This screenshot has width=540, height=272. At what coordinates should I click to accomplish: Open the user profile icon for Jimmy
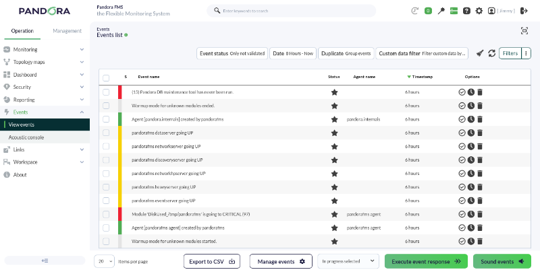491,11
